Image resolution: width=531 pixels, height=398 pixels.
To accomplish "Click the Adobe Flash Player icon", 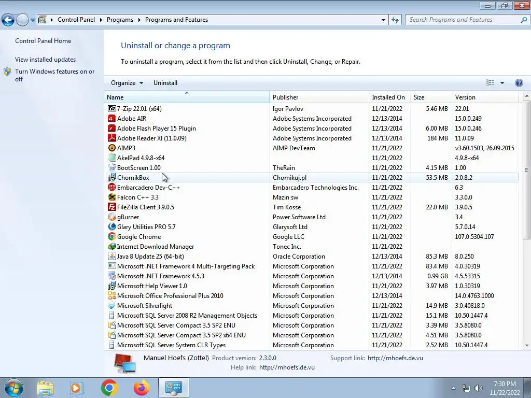I will 111,129.
